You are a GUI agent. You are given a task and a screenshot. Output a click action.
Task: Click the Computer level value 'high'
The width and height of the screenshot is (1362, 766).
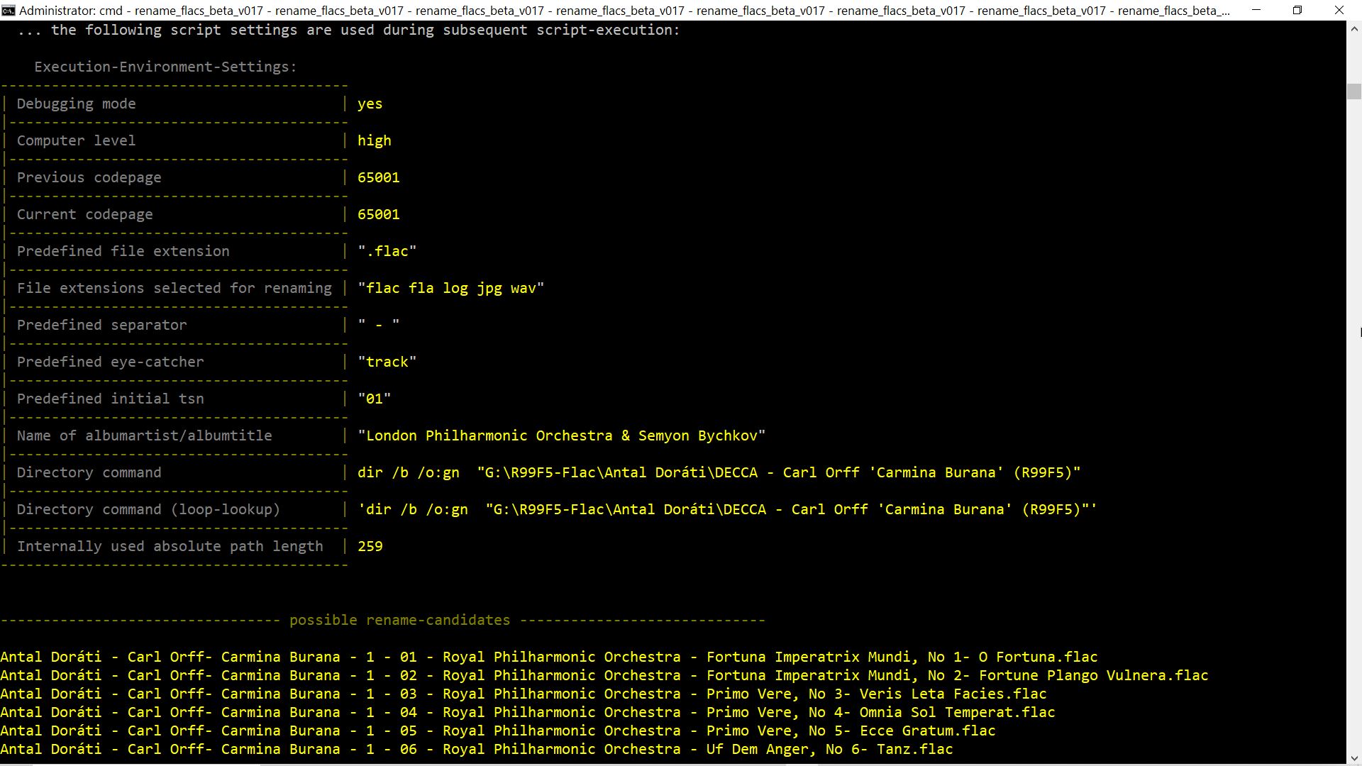pyautogui.click(x=374, y=141)
